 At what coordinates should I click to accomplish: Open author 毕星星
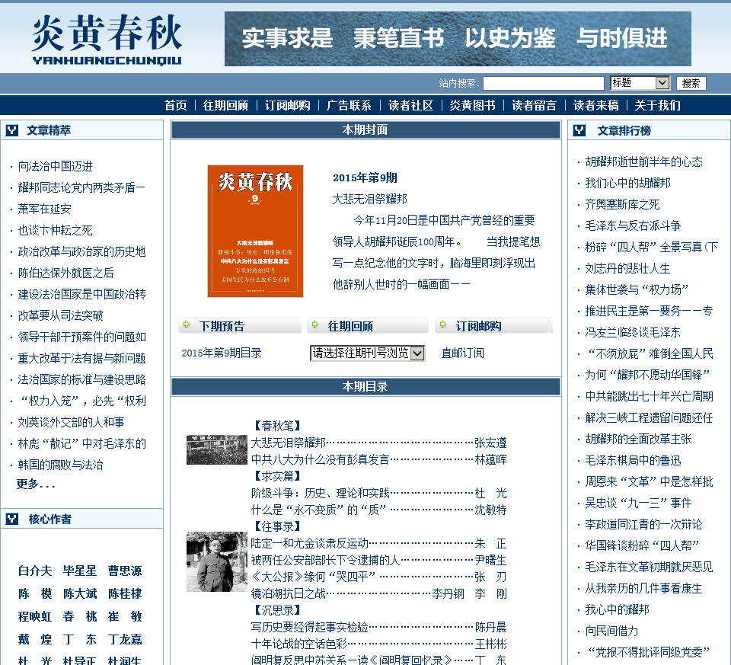coord(80,571)
